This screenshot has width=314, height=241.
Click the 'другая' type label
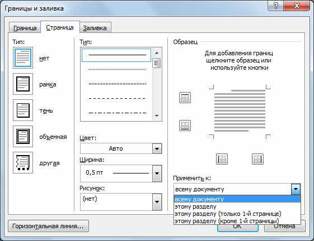pyautogui.click(x=49, y=163)
